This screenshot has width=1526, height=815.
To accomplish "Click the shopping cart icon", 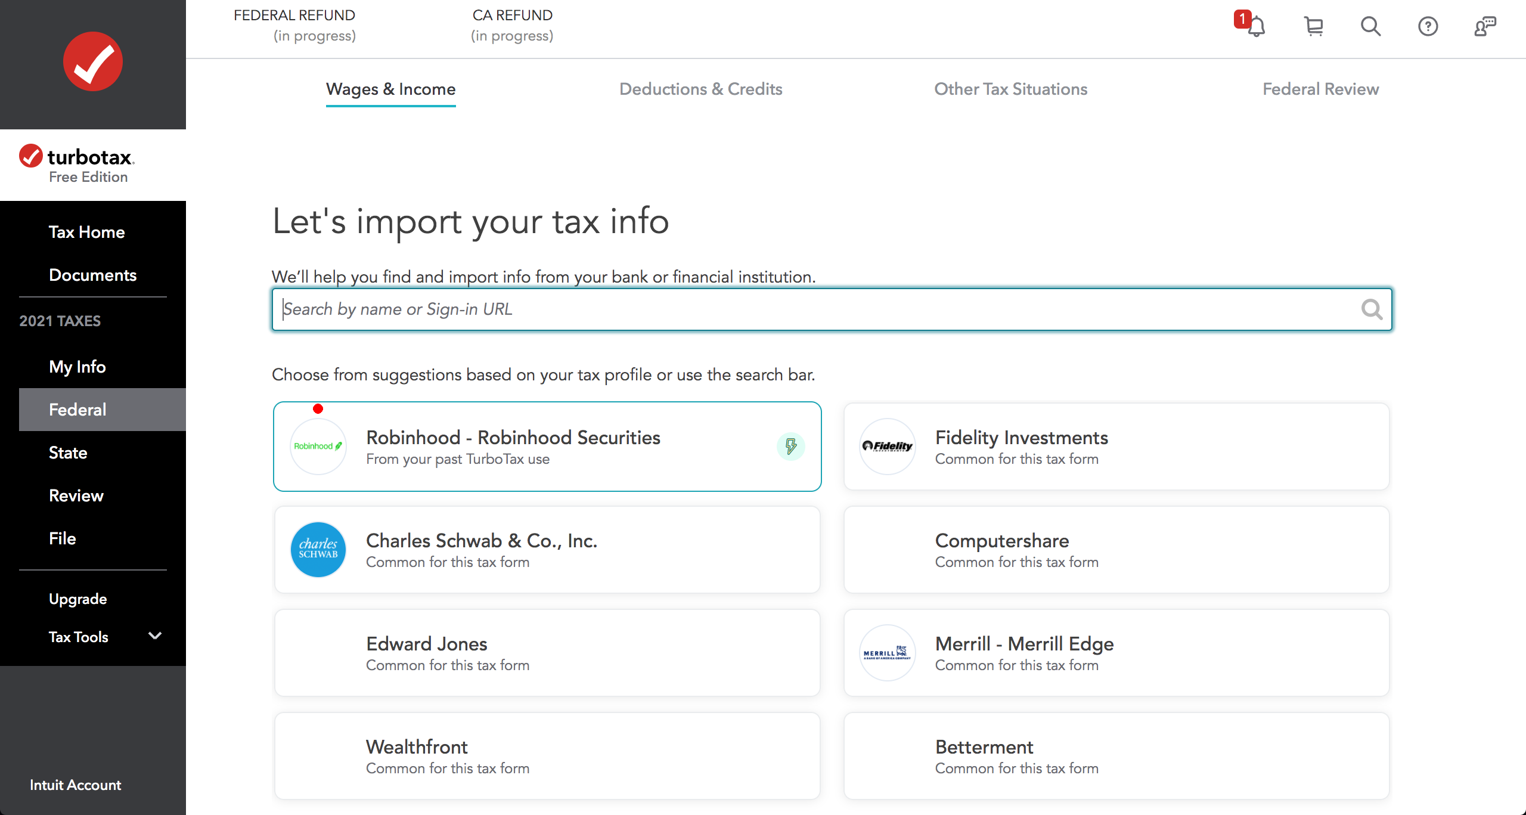I will tap(1313, 26).
